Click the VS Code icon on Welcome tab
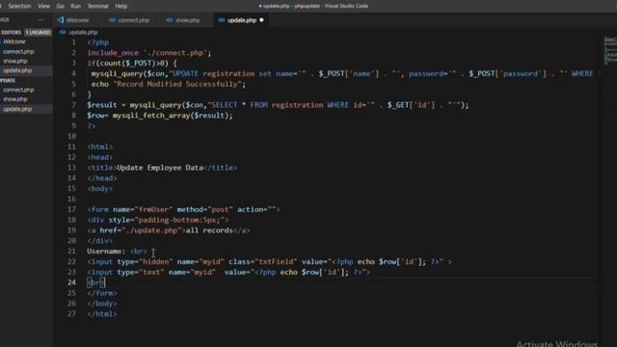This screenshot has width=617, height=347. 60,19
